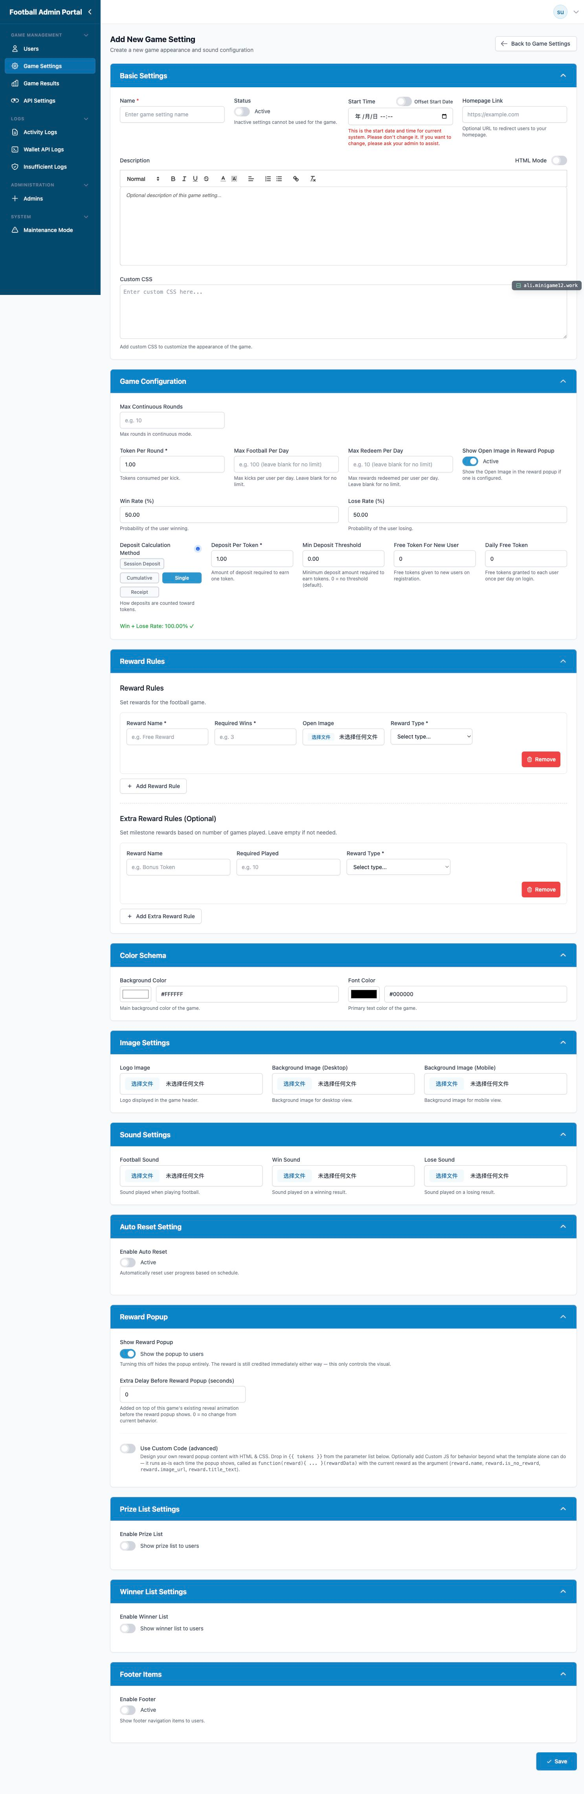Enable the Footer Active toggle
584x1794 pixels.
[x=127, y=1710]
